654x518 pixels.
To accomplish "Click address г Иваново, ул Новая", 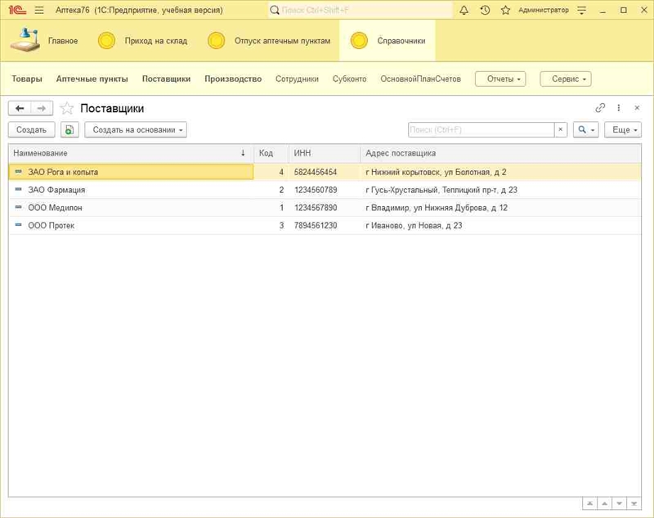I will (500, 225).
